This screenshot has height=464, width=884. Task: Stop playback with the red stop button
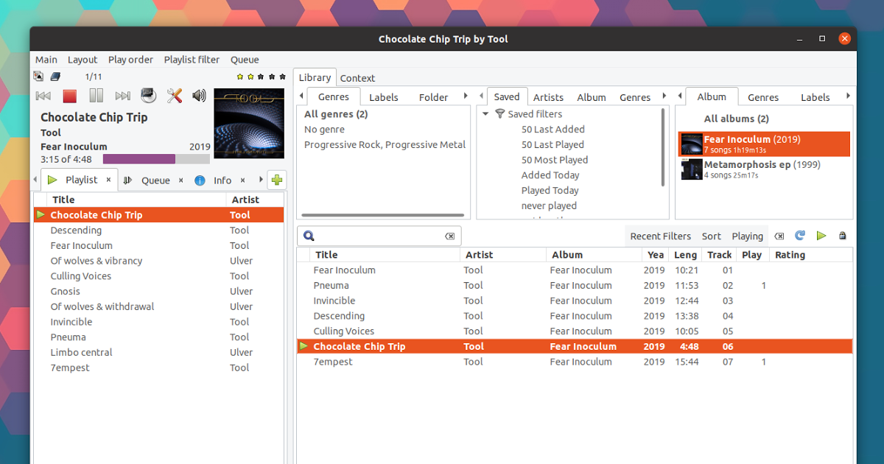click(x=69, y=96)
